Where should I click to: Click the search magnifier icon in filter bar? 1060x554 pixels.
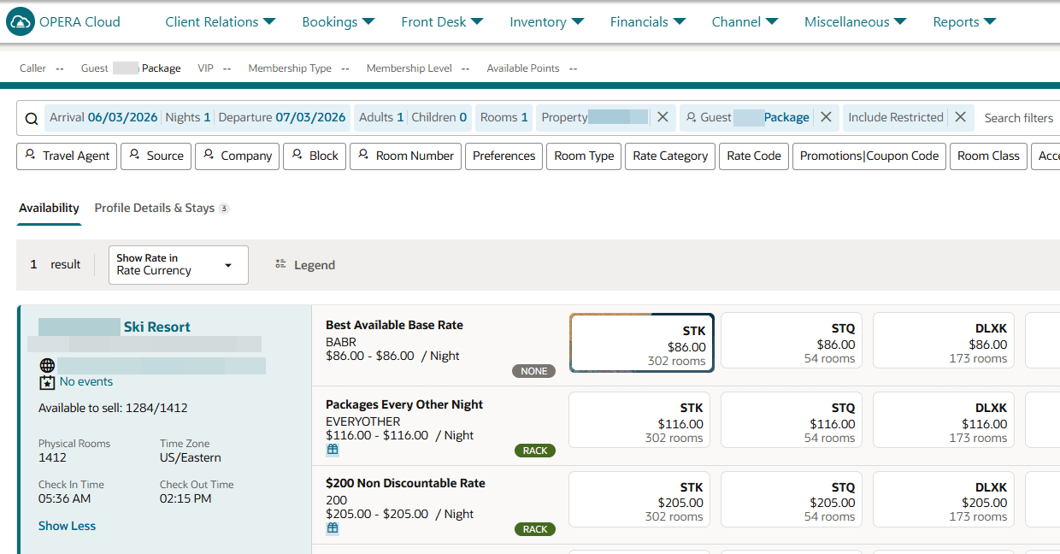coord(31,119)
